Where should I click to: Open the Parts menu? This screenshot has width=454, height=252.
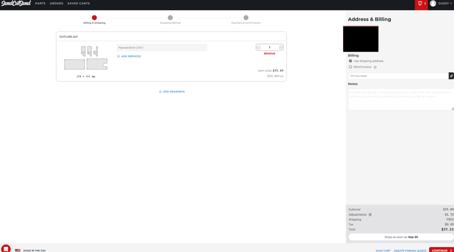click(x=40, y=3)
